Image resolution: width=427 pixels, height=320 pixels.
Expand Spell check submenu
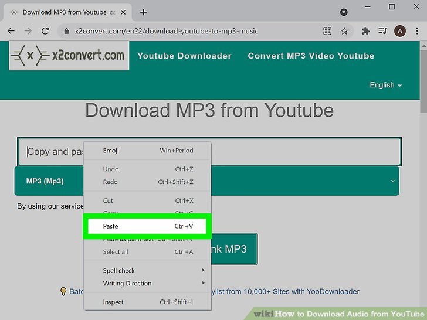[147, 271]
